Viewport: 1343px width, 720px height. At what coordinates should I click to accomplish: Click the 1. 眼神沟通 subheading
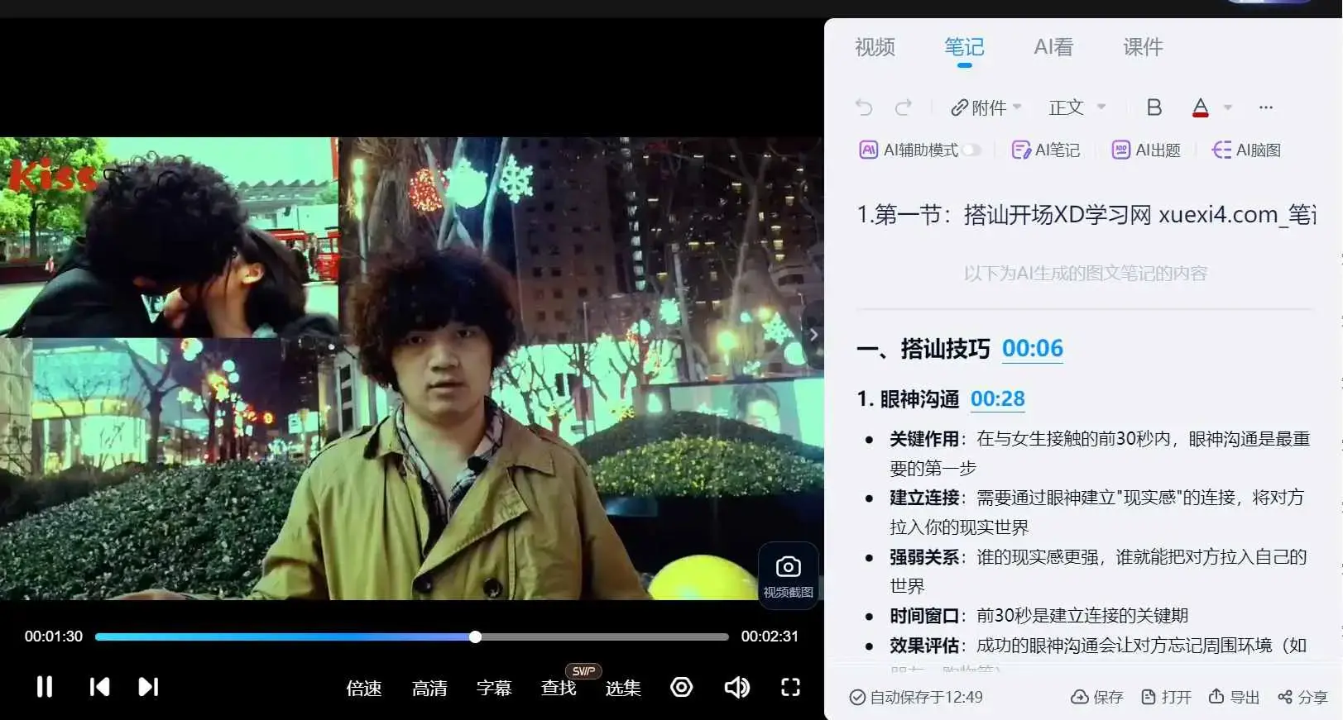[908, 399]
